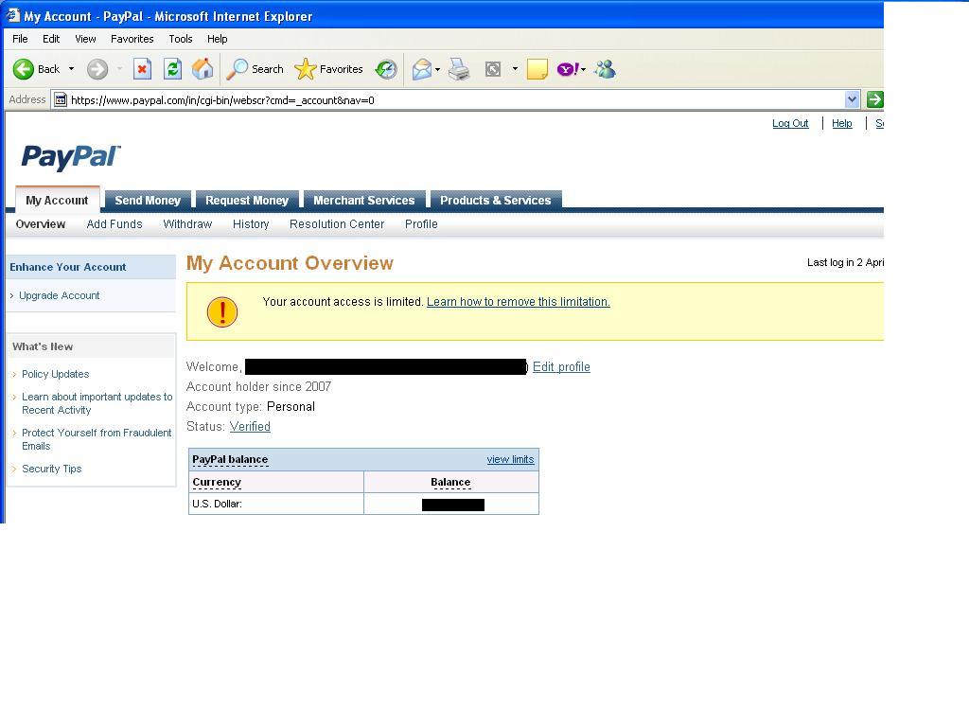Viewport: 969px width, 727px height.
Task: Click the PayPal logo
Action: click(x=71, y=157)
